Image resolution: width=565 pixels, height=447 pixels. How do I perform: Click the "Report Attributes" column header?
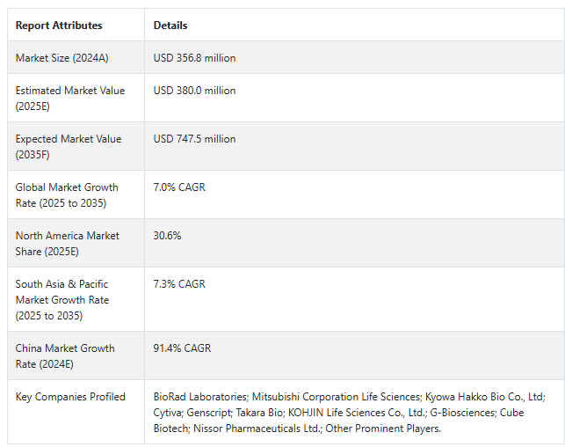pyautogui.click(x=59, y=26)
